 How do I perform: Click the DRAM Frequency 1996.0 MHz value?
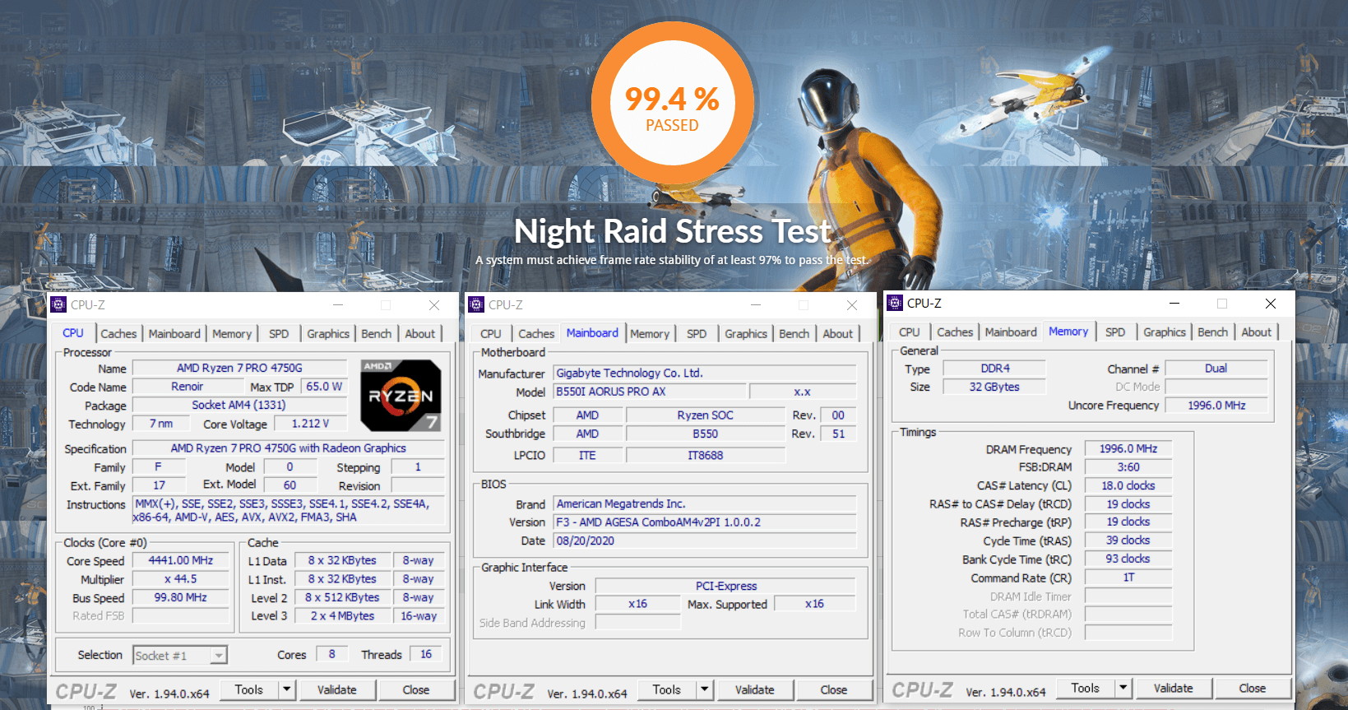click(x=1128, y=448)
